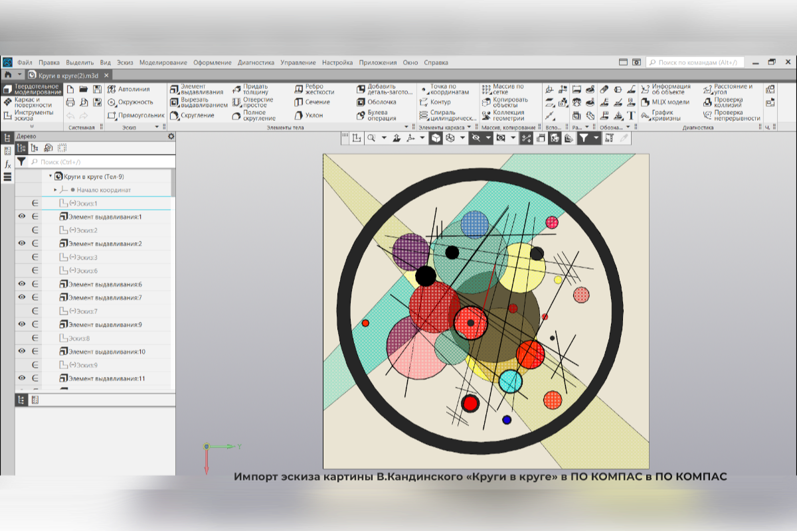
Task: Hide Элемент выдавливания:1 using its eye icon
Action: (x=22, y=217)
